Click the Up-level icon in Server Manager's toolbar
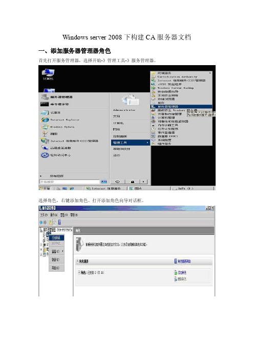 (x=50, y=222)
